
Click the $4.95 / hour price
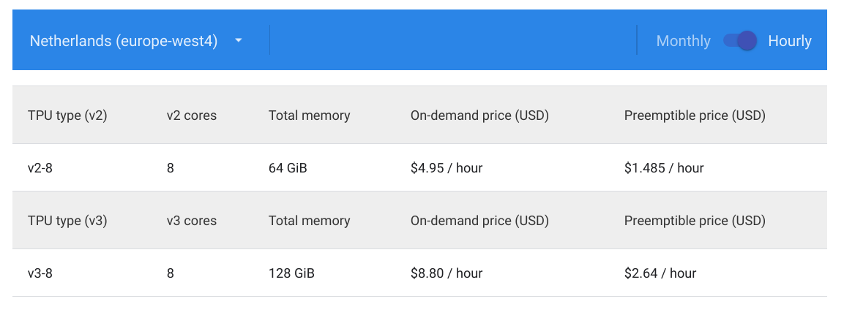[x=447, y=168]
